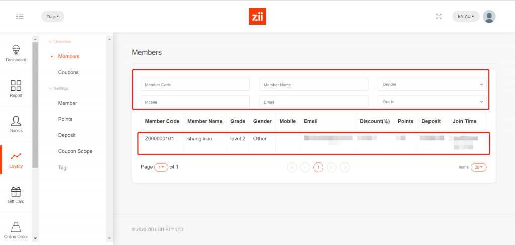515x245 pixels.
Task: Open the Report section icon
Action: tap(16, 86)
